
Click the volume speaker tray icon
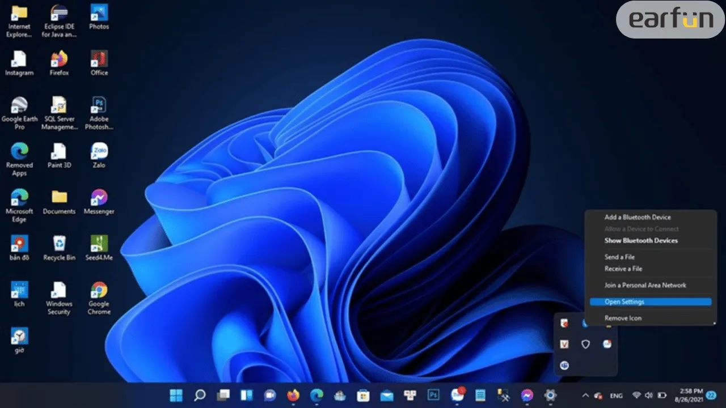(x=648, y=396)
